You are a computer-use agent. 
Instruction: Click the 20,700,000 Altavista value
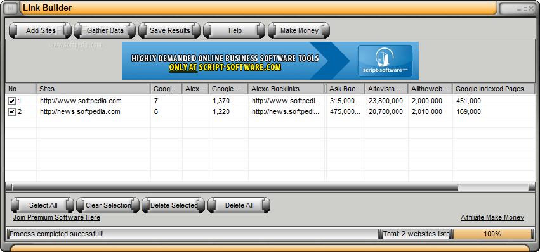(x=385, y=111)
